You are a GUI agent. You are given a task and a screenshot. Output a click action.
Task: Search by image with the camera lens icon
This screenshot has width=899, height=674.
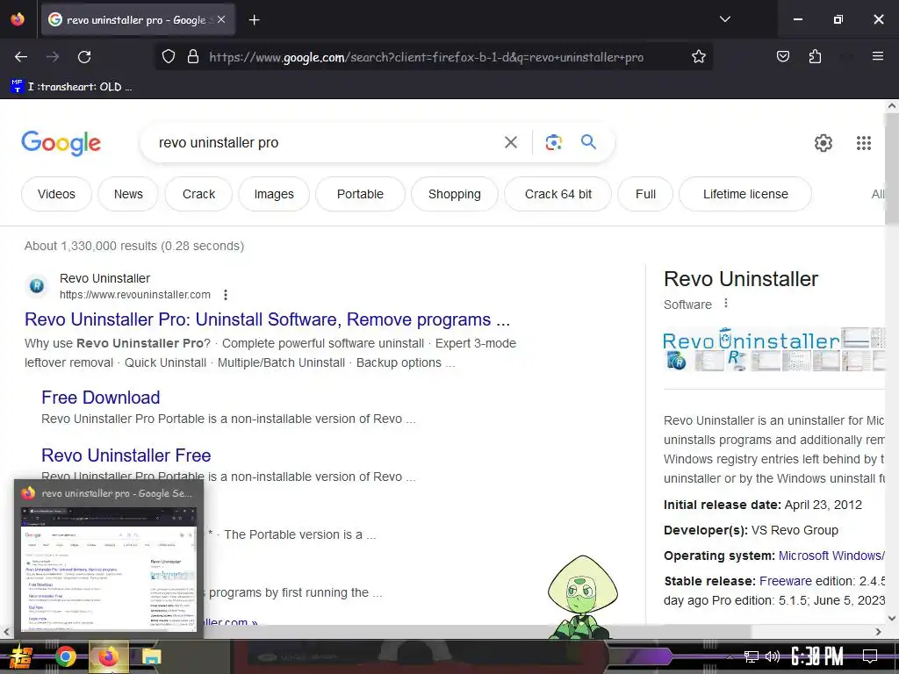pos(553,142)
